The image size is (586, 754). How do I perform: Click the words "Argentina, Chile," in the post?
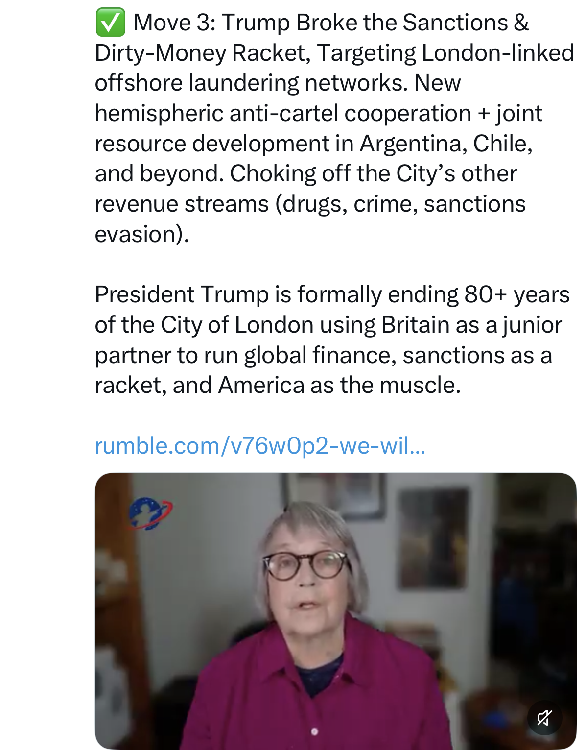coord(446,144)
